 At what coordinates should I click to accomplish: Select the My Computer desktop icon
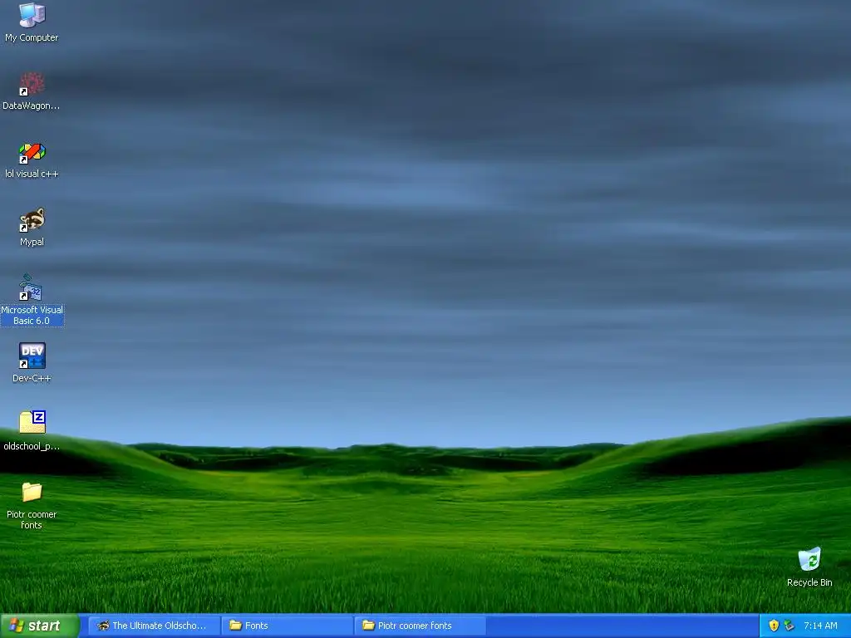(x=32, y=15)
